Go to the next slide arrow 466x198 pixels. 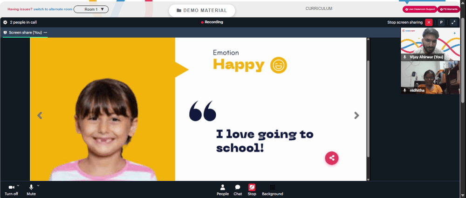356,116
